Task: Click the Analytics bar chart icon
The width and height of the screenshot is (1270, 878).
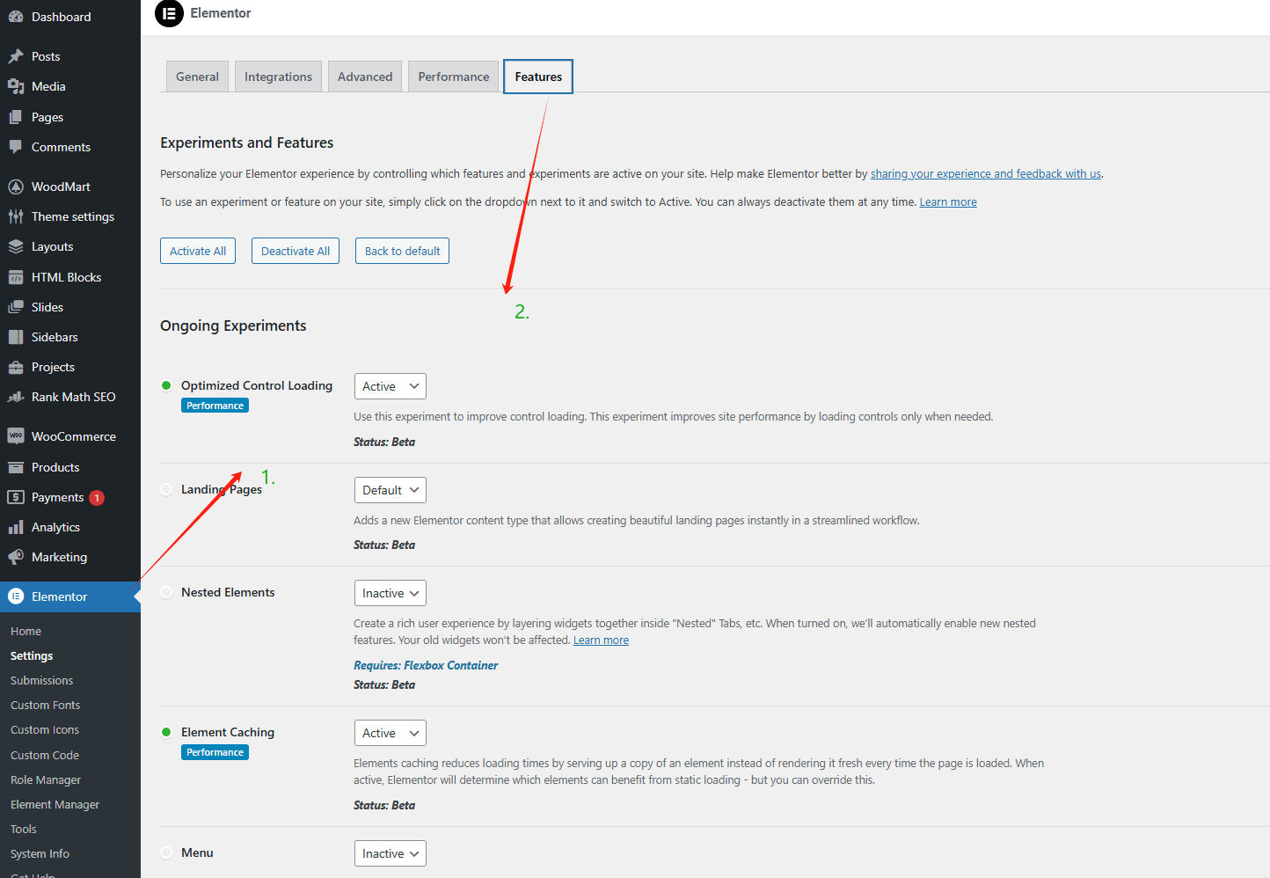Action: 16,527
